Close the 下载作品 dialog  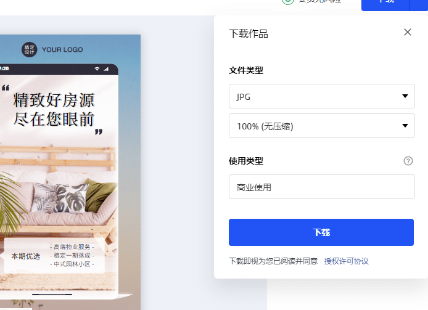pyautogui.click(x=408, y=32)
